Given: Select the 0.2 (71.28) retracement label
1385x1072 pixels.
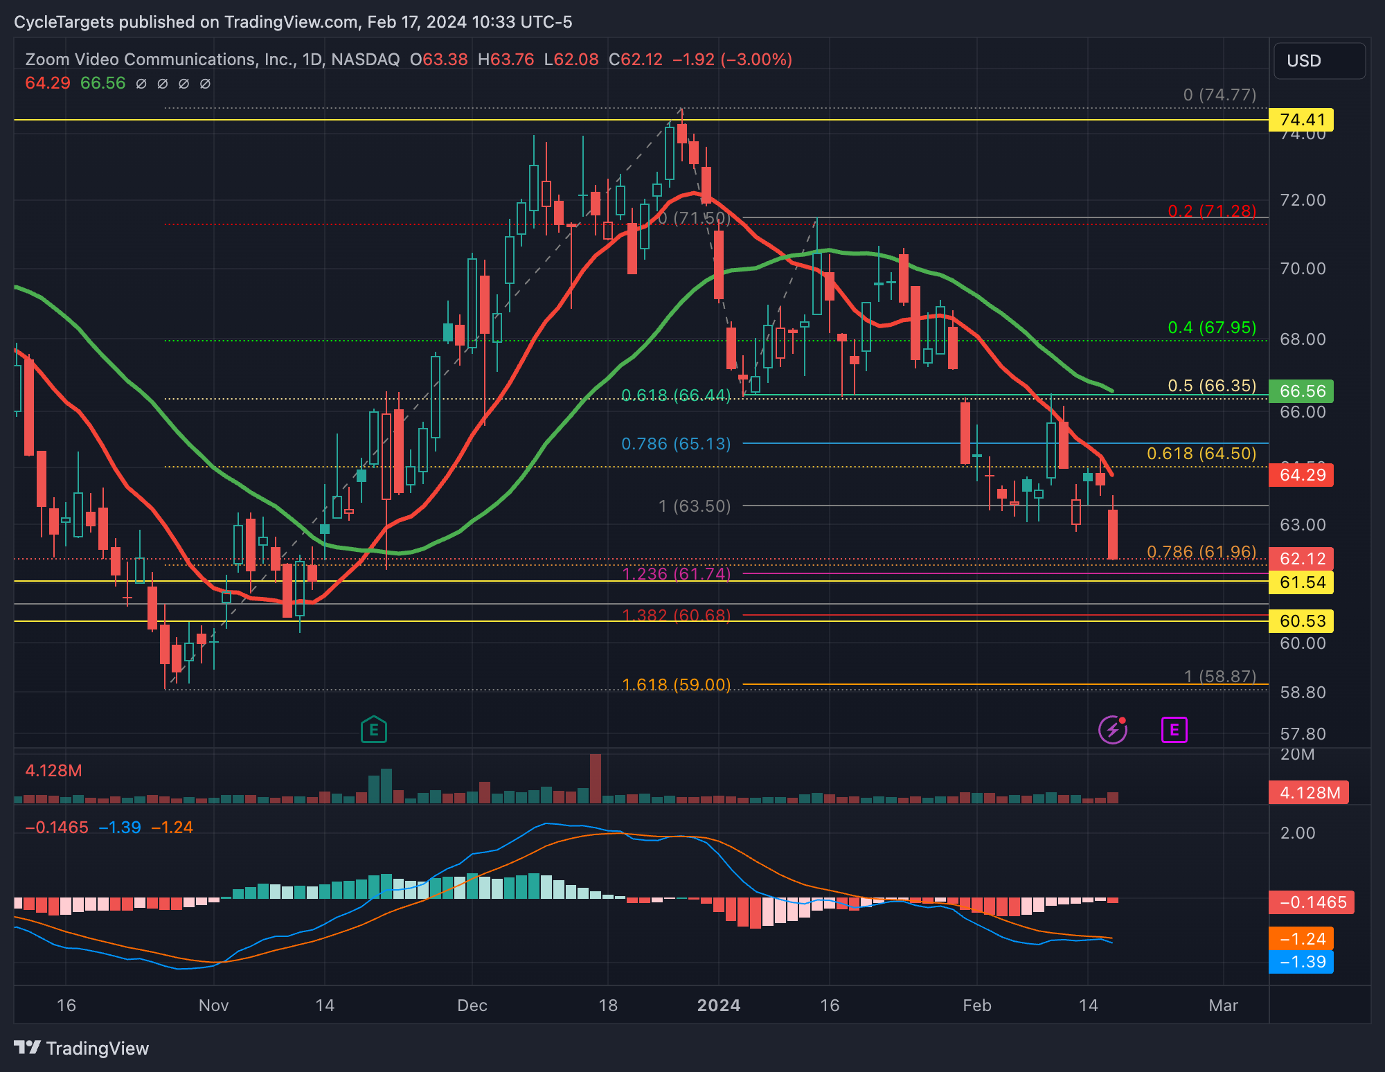Looking at the screenshot, I should point(1212,211).
